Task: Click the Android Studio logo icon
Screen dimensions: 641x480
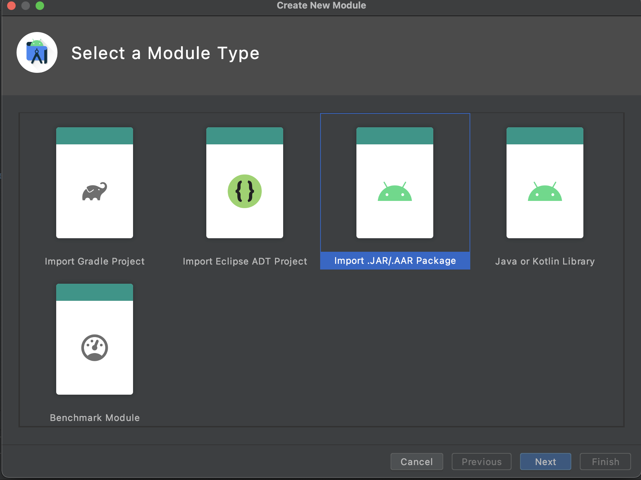Action: (x=37, y=53)
